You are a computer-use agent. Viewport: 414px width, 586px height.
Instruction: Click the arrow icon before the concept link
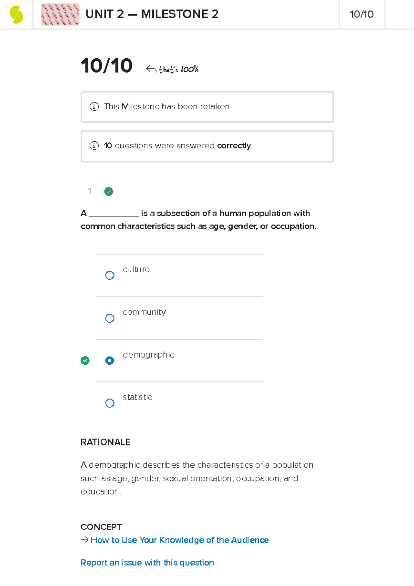[84, 540]
